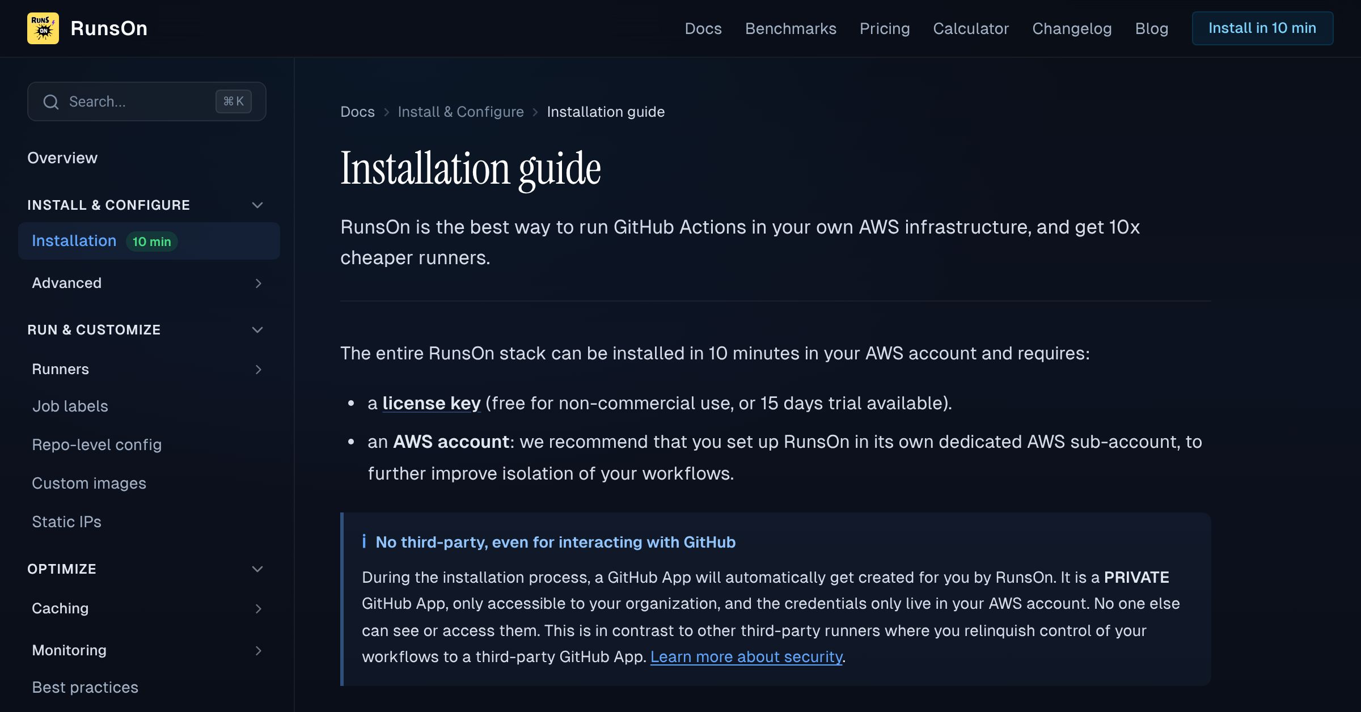Open the Changelog
The height and width of the screenshot is (712, 1361).
[x=1071, y=28]
